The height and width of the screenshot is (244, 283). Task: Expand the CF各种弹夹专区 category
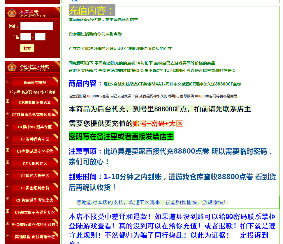click(8, 138)
